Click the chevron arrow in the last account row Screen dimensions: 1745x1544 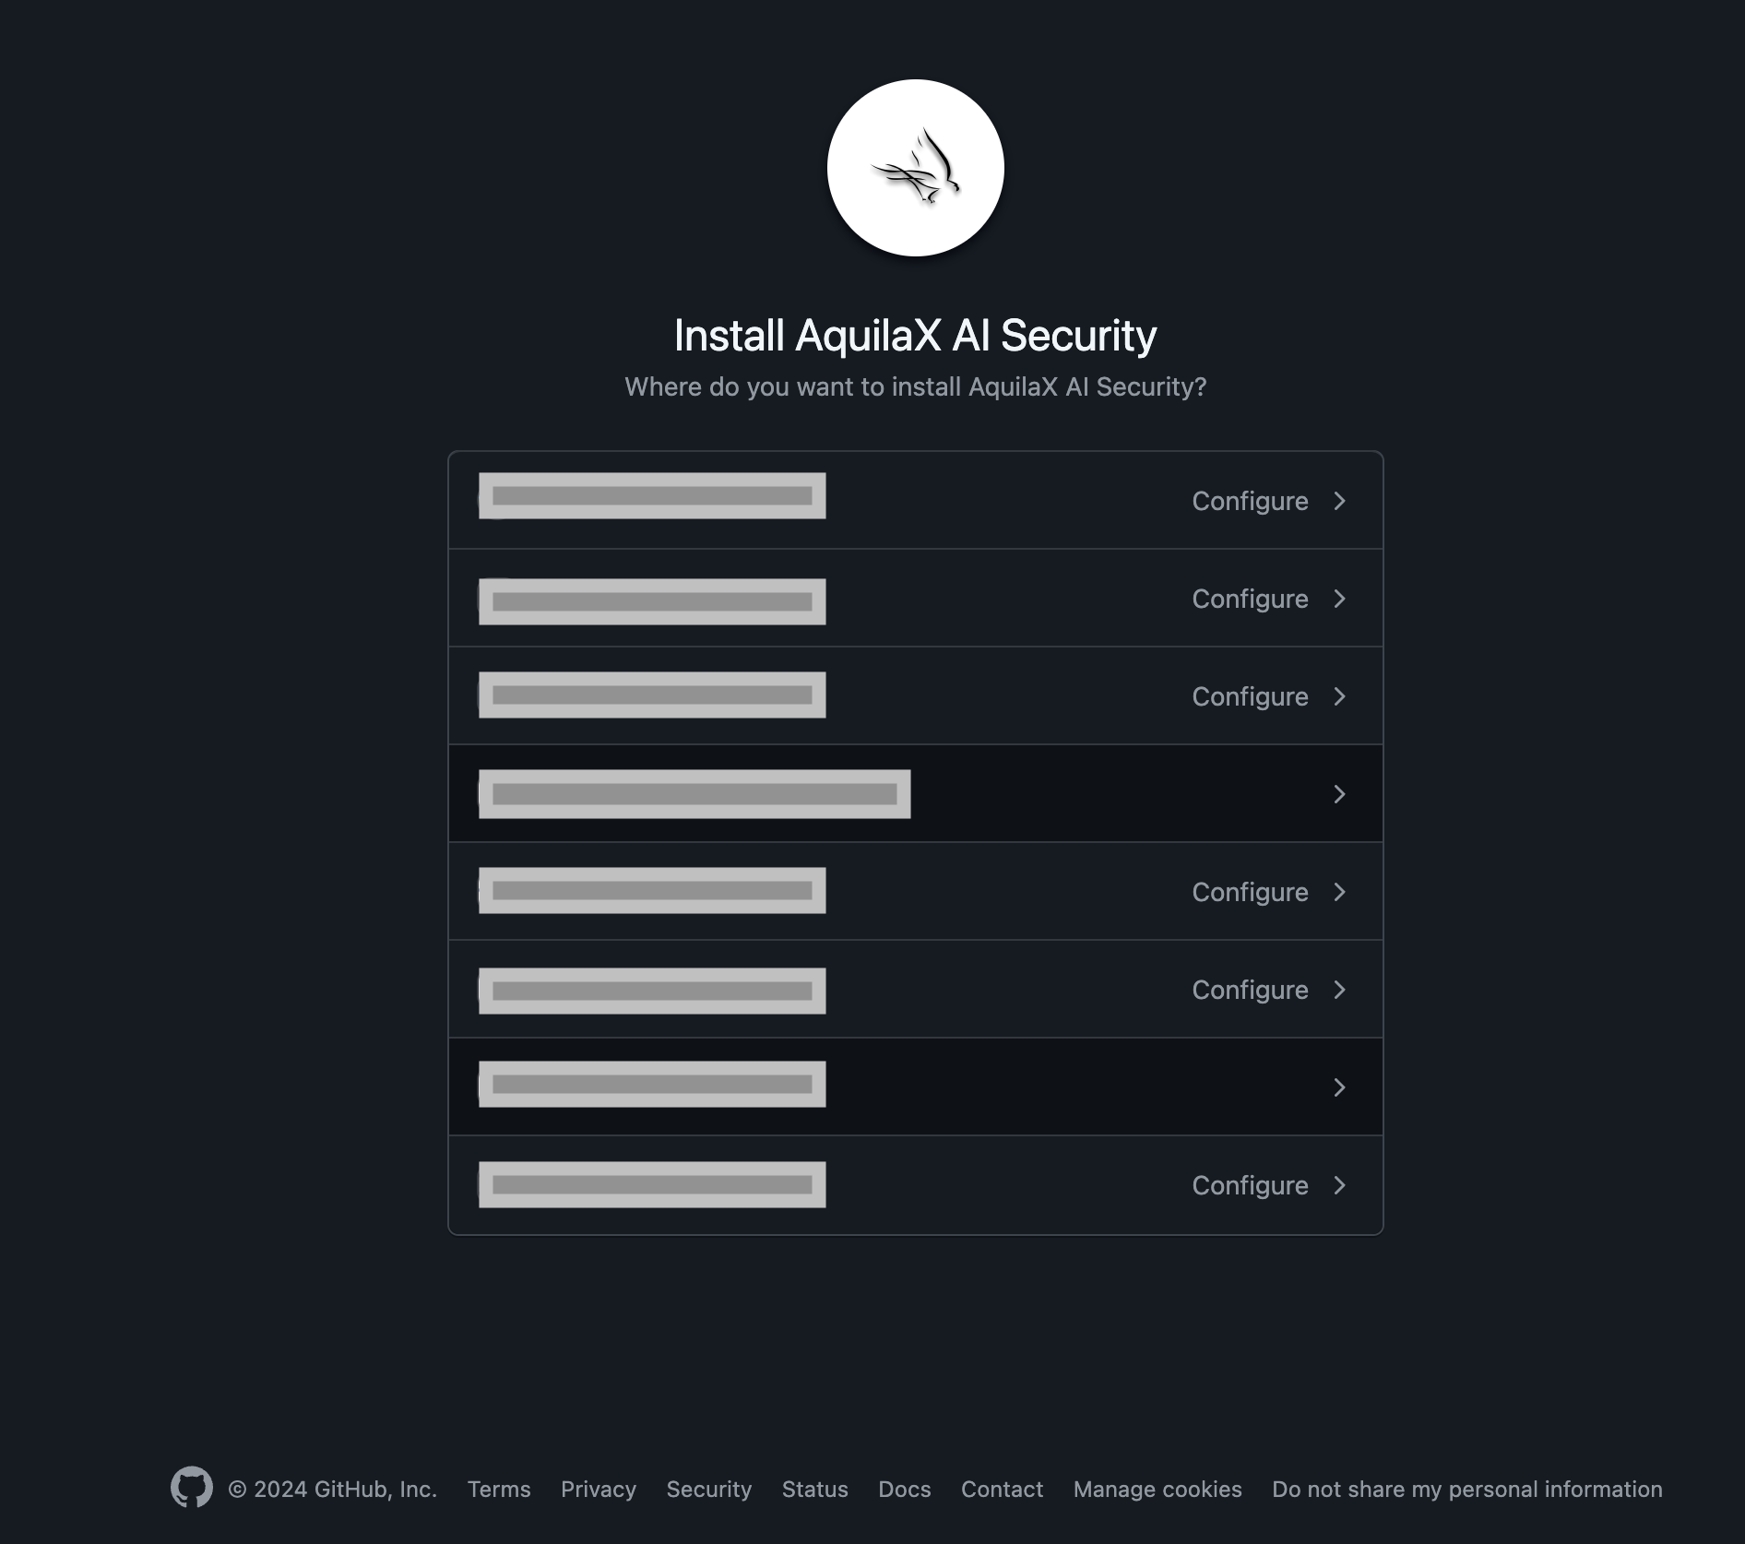(1339, 1185)
